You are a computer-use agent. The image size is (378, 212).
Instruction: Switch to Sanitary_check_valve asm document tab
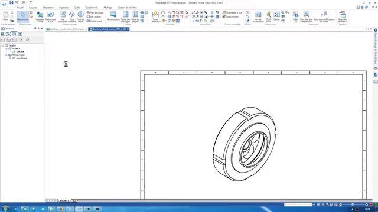coord(67,29)
